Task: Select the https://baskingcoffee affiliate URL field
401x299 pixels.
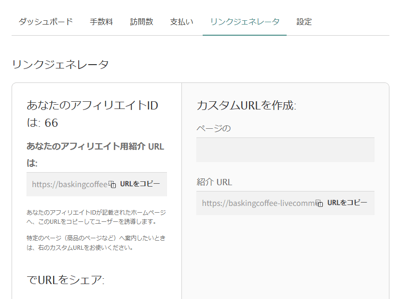Action: pyautogui.click(x=97, y=184)
